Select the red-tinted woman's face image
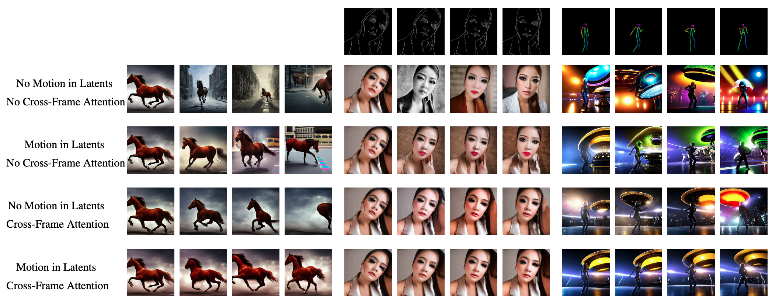 pos(473,211)
